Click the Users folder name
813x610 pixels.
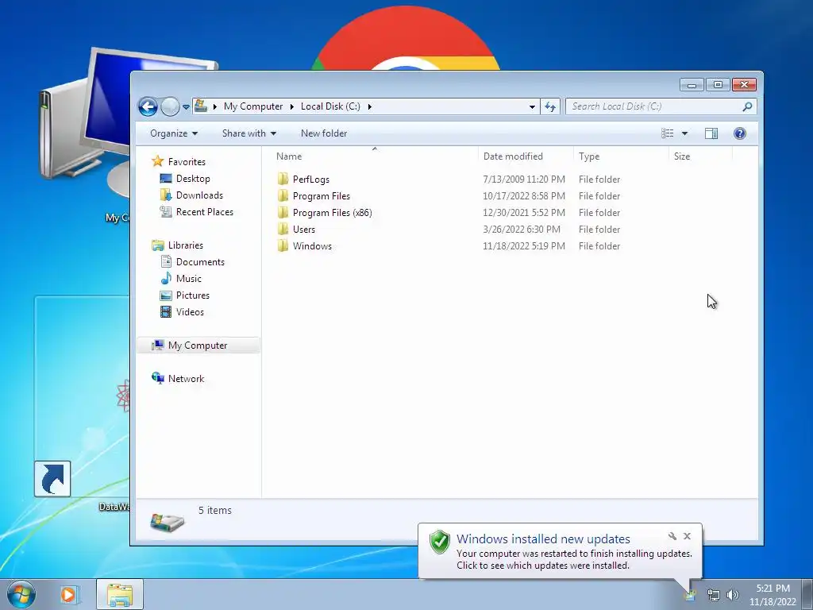[x=304, y=230]
